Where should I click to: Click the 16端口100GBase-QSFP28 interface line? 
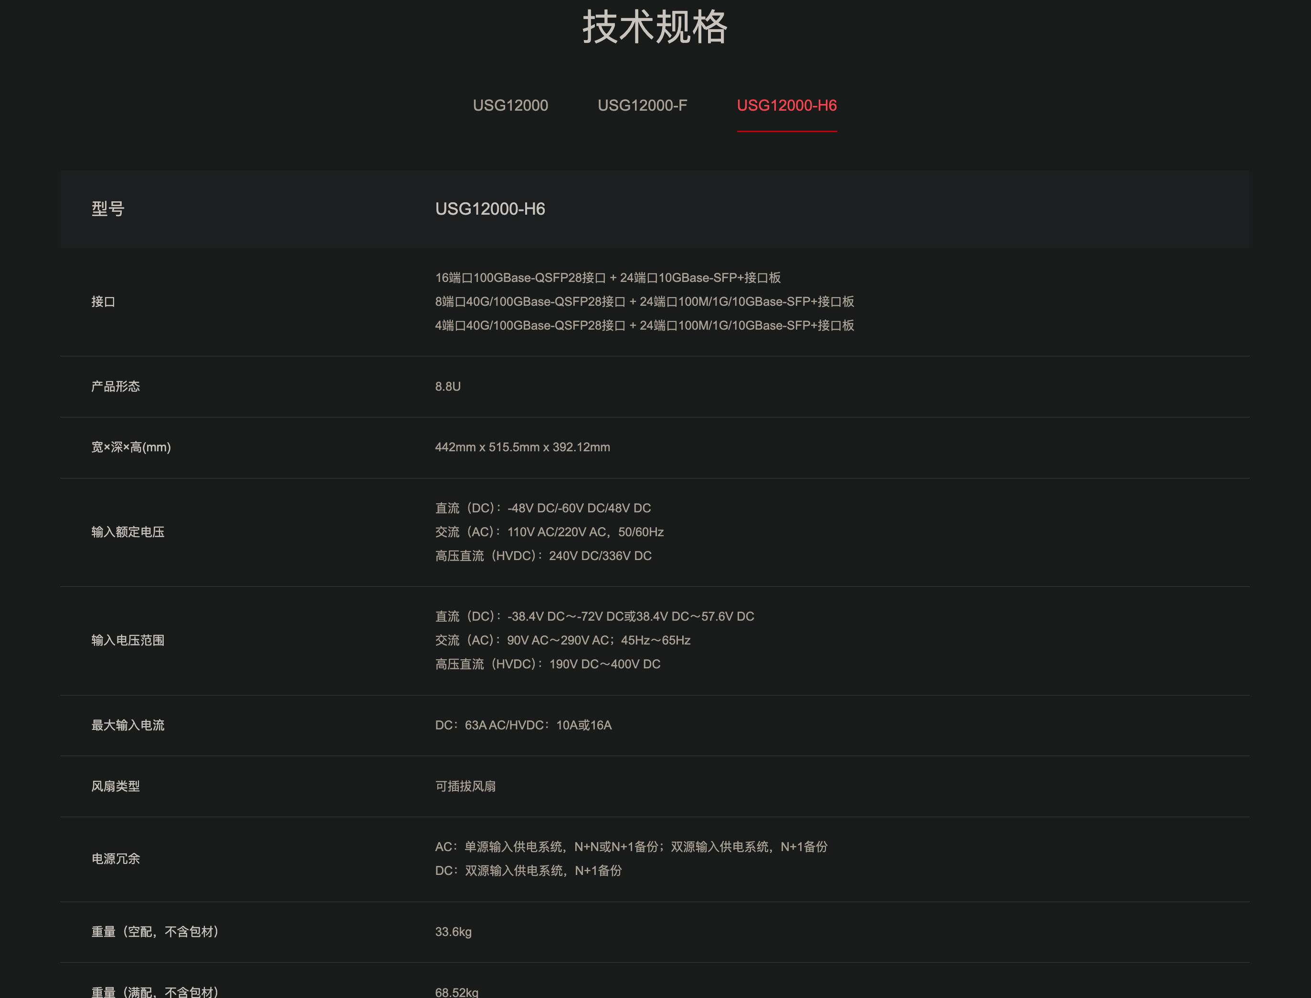pos(608,278)
